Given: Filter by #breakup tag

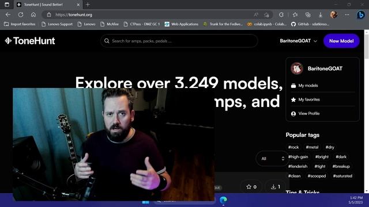Looking at the screenshot, I should click(x=341, y=166).
